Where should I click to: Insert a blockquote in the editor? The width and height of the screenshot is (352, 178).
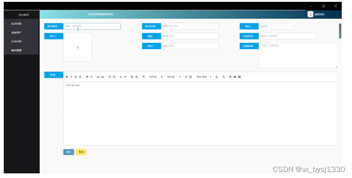point(87,77)
